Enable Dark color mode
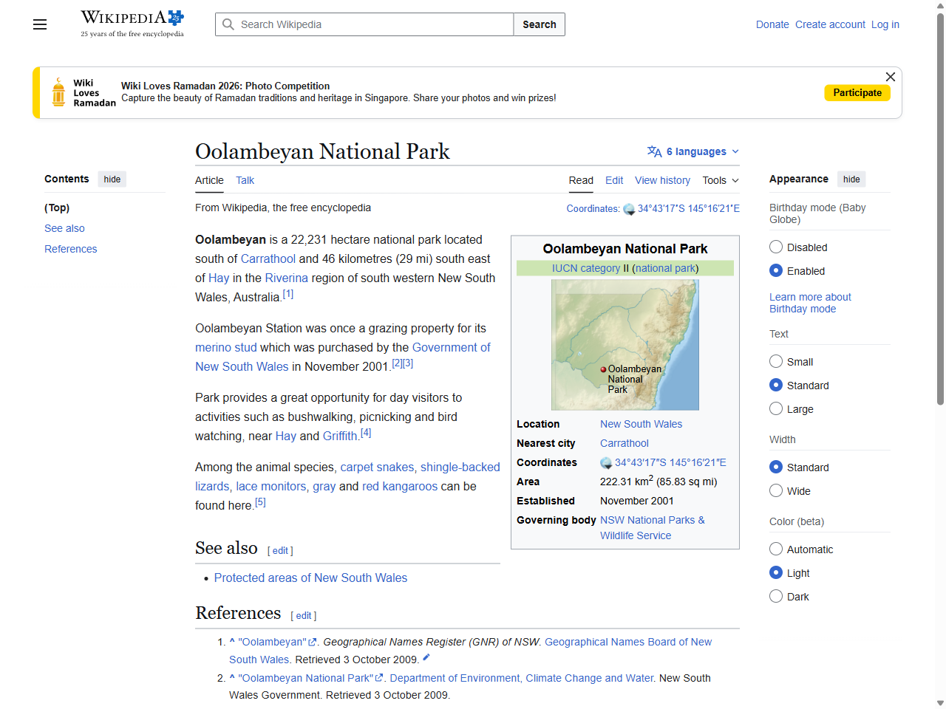The image size is (946, 709). (776, 596)
